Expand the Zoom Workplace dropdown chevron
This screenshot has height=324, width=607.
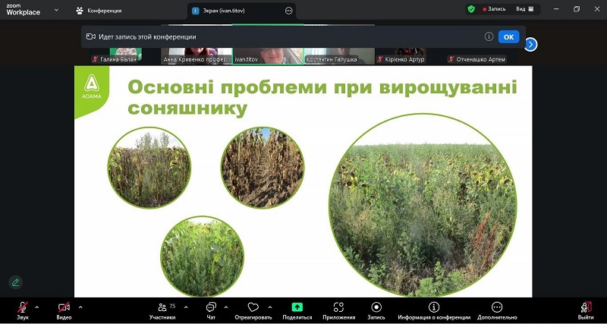point(56,10)
